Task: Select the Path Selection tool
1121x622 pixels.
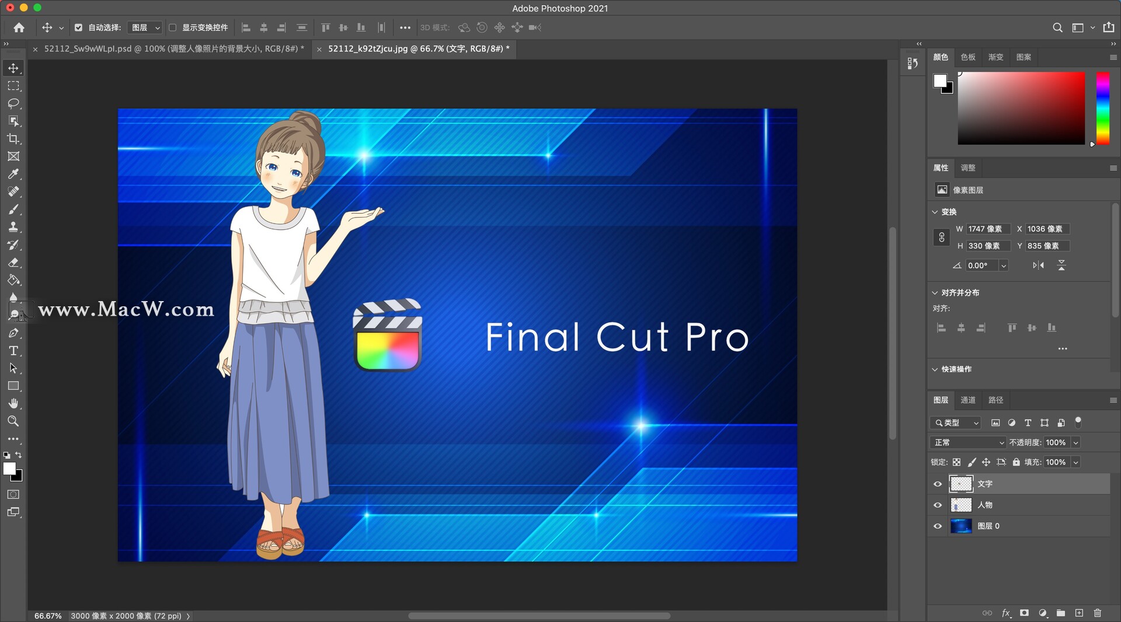Action: point(13,368)
